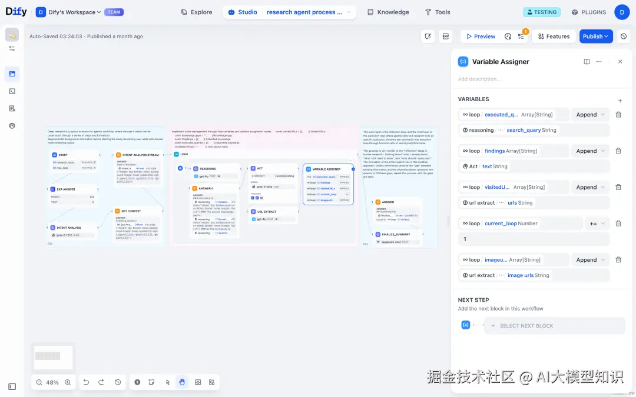Open the run history clock icon
The image size is (636, 397).
click(508, 36)
